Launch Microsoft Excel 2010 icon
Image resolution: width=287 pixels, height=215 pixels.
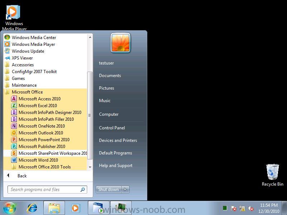tap(14, 105)
